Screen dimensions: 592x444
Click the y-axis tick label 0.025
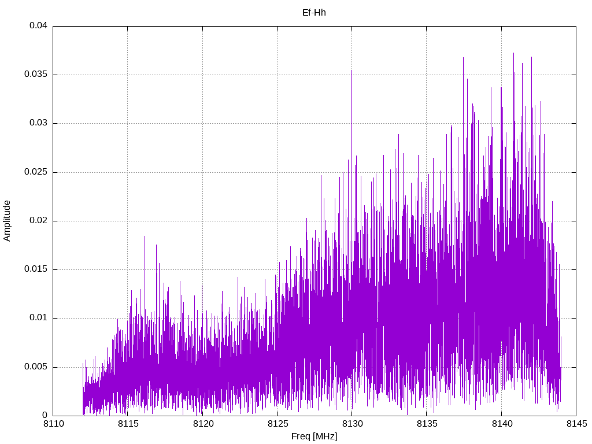click(x=36, y=172)
